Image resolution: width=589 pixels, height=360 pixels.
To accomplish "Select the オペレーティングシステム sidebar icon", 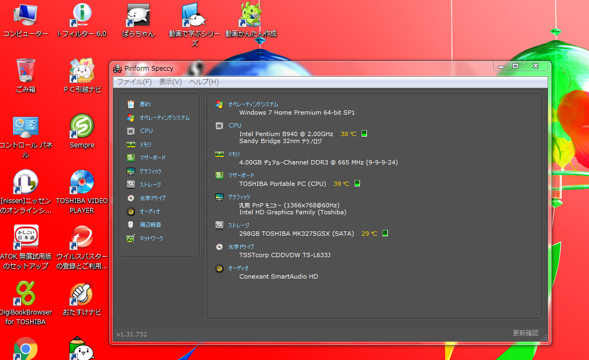I will tap(131, 118).
